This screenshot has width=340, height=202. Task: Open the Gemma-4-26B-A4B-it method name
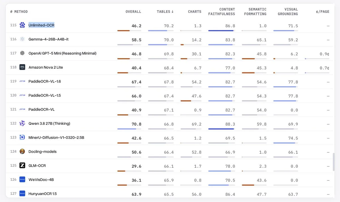(48, 39)
